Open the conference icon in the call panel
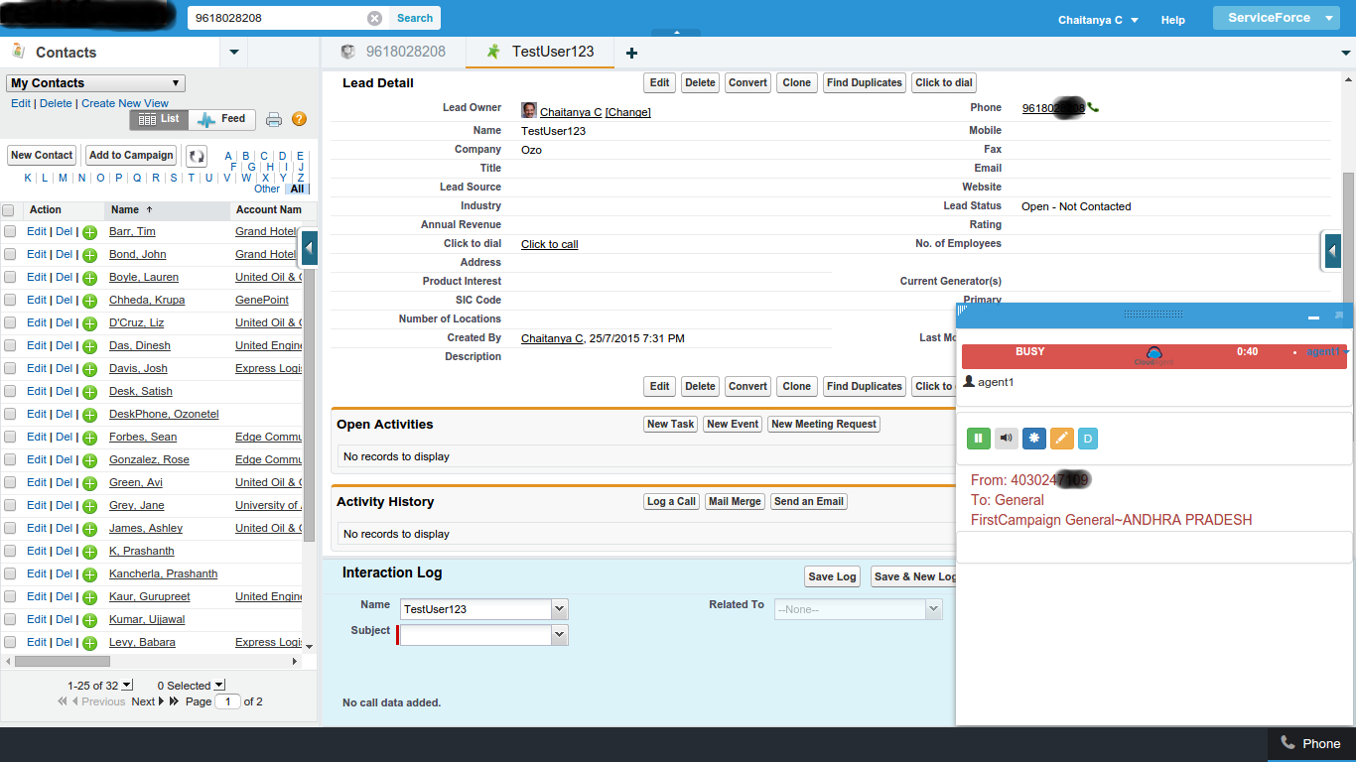The image size is (1356, 762). click(1033, 438)
